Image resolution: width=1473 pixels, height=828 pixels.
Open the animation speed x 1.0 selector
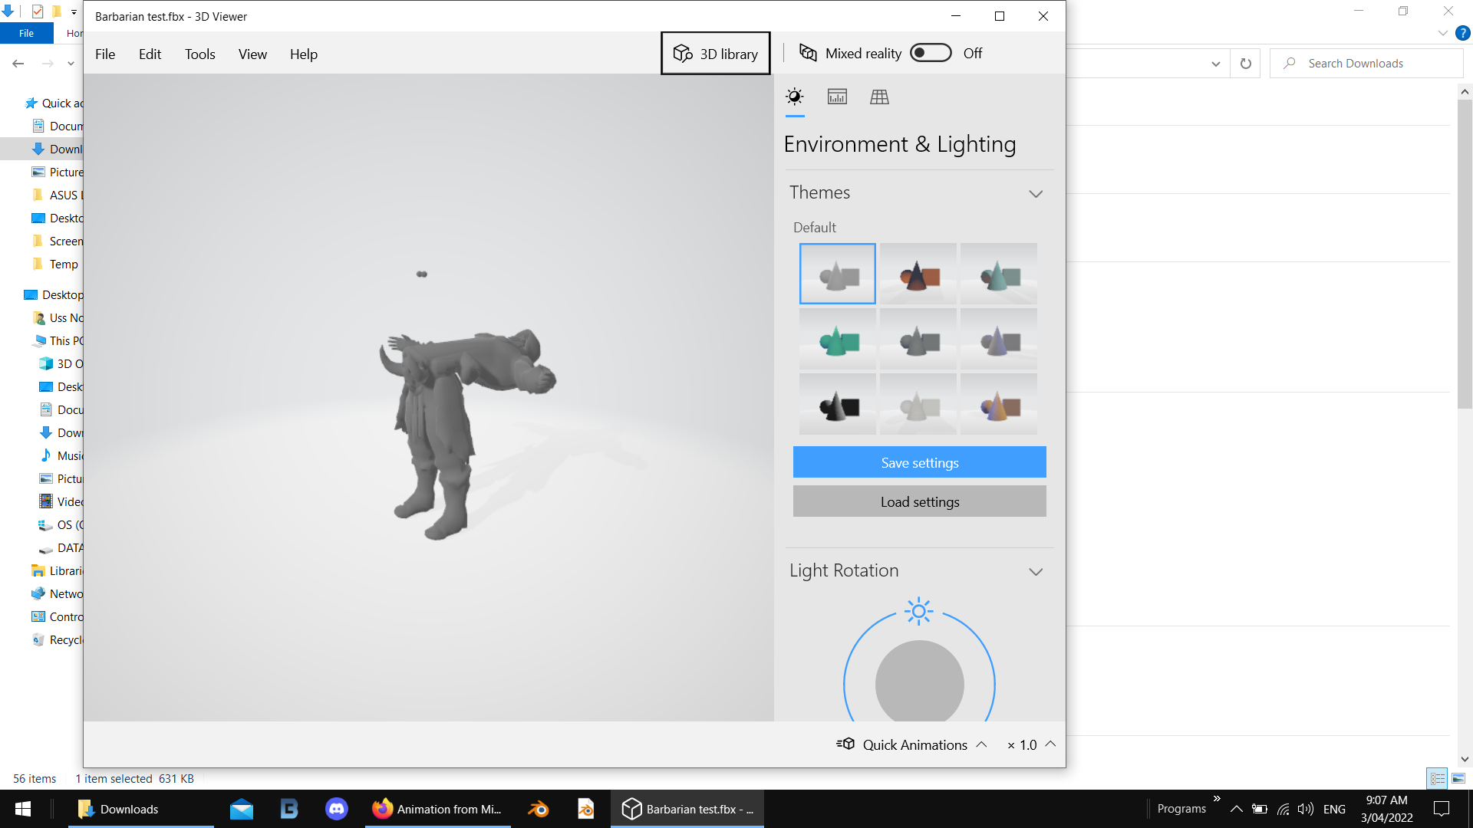[x=1051, y=744]
